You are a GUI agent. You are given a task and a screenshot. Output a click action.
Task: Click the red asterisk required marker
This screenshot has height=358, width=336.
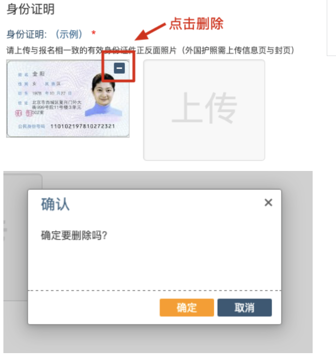click(93, 33)
